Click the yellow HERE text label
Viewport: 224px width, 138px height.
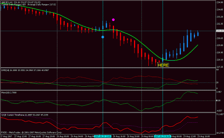point(163,65)
